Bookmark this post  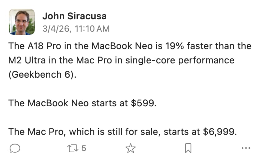188,149
